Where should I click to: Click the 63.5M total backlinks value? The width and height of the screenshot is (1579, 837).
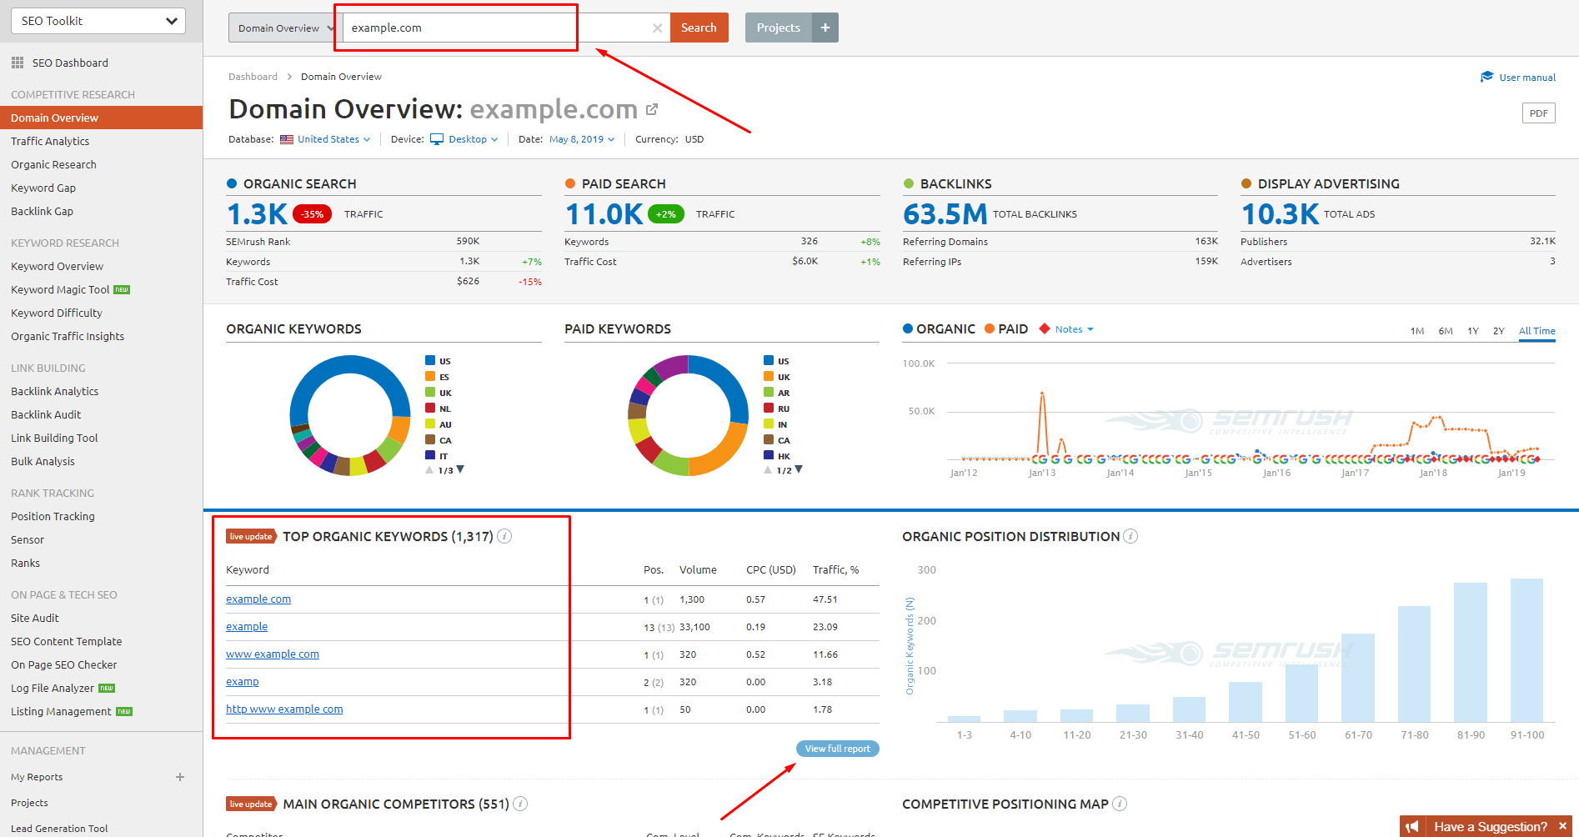(x=945, y=214)
